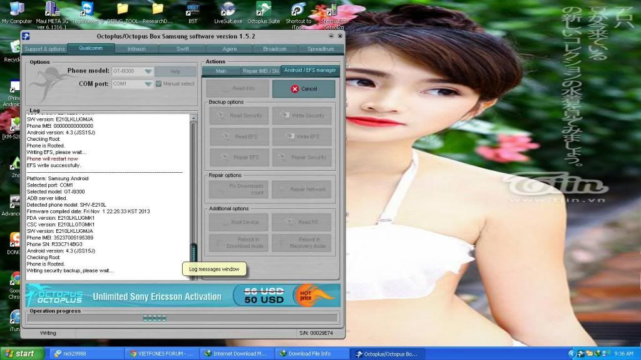Image resolution: width=641 pixels, height=360 pixels.
Task: Open the Windows Start menu
Action: pos(23,354)
